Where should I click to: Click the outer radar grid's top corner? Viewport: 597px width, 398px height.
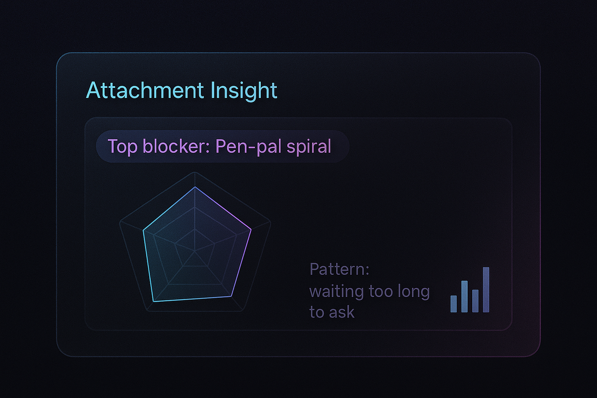tap(195, 172)
